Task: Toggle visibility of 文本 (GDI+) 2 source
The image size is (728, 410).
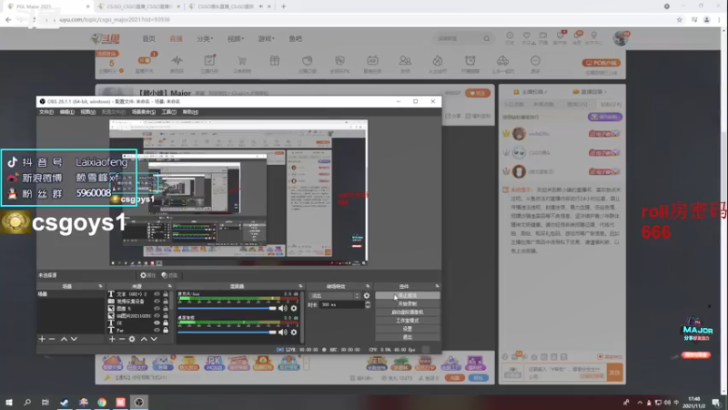Action: (157, 294)
